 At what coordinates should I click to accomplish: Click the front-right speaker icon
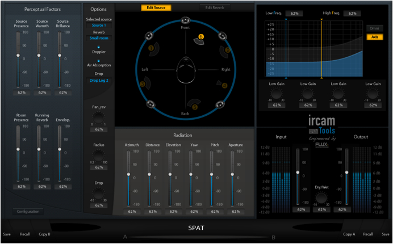pyautogui.click(x=222, y=36)
